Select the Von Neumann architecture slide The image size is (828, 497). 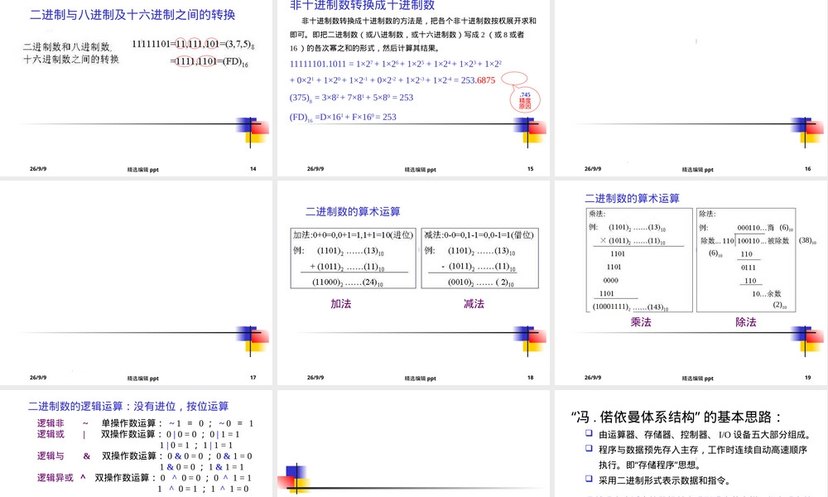(691, 444)
